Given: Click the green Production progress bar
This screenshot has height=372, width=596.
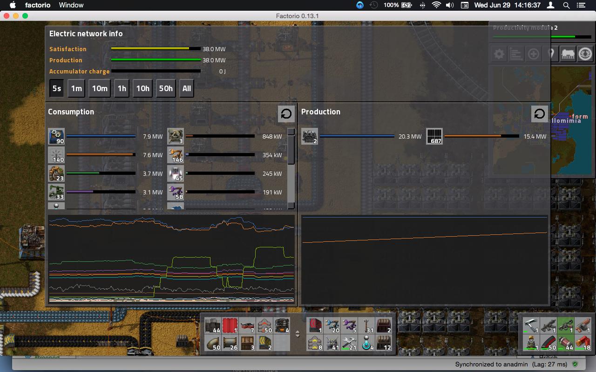Looking at the screenshot, I should (x=156, y=60).
